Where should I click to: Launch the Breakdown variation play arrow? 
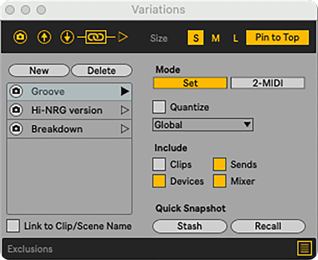pos(125,129)
